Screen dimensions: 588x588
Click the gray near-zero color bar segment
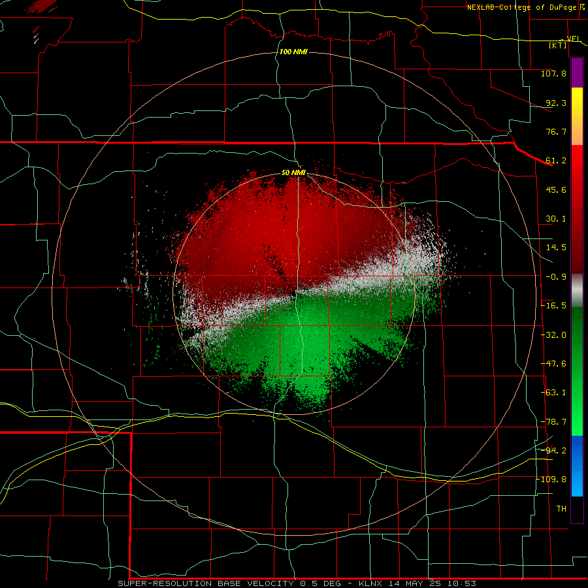click(577, 291)
